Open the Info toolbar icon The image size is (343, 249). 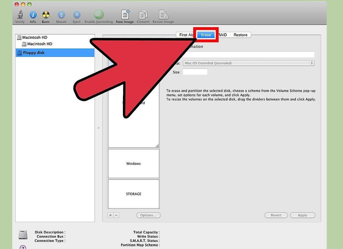coord(33,15)
